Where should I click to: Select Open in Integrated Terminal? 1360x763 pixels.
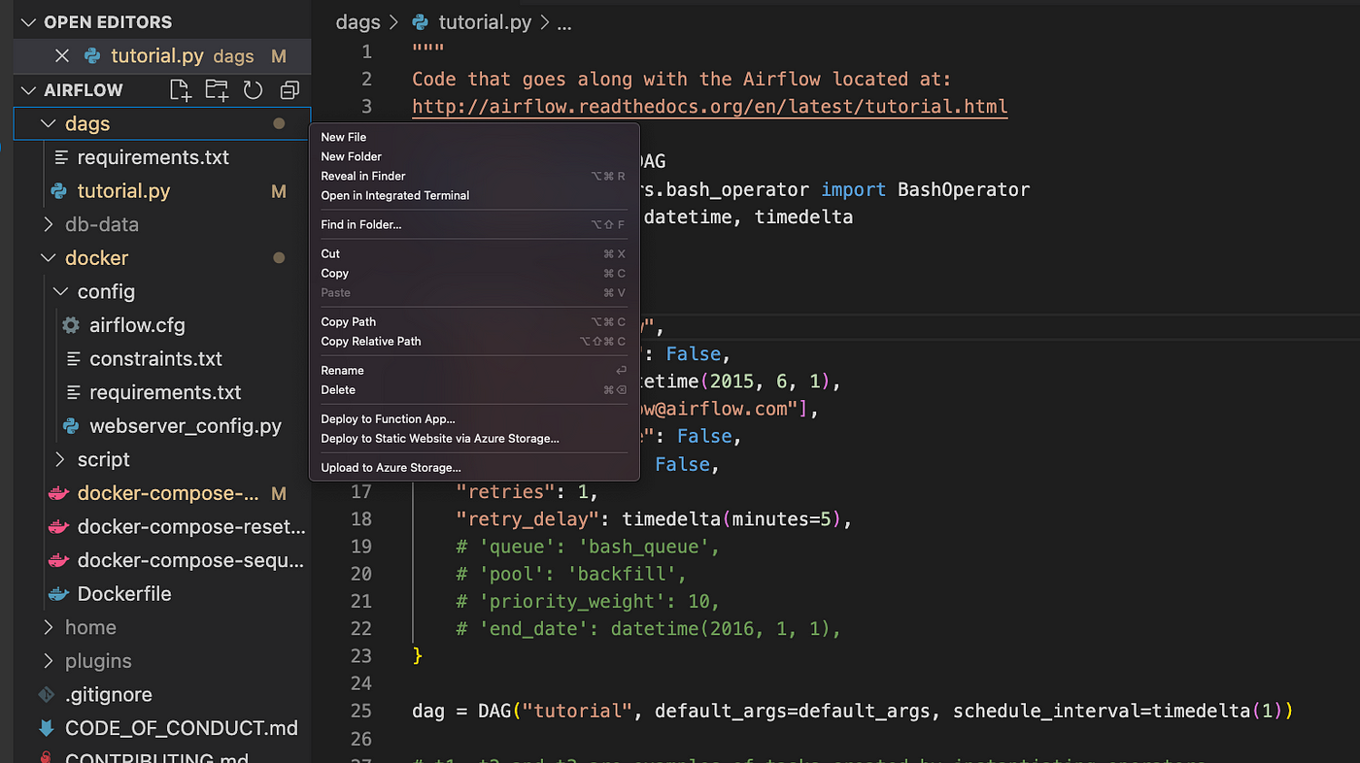point(474,195)
